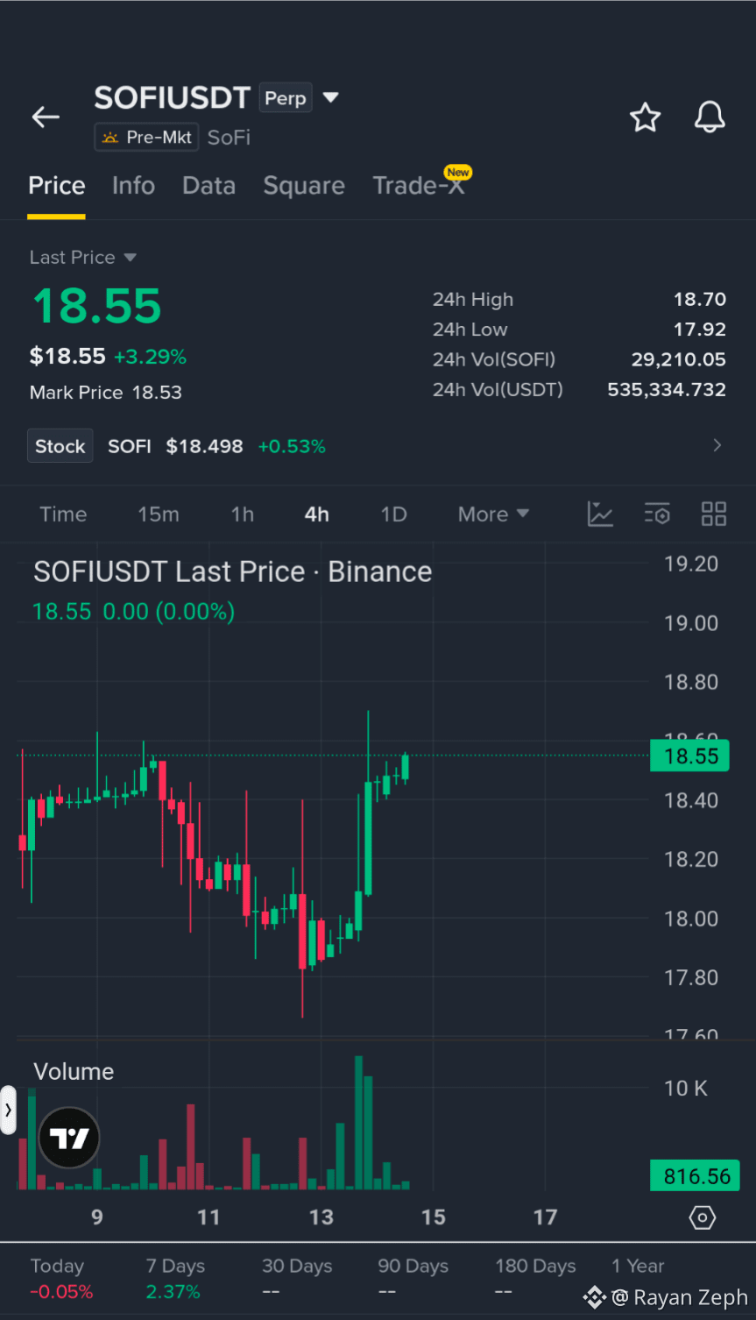This screenshot has width=756, height=1320.
Task: Open chart indicators line-graph icon
Action: pyautogui.click(x=600, y=515)
